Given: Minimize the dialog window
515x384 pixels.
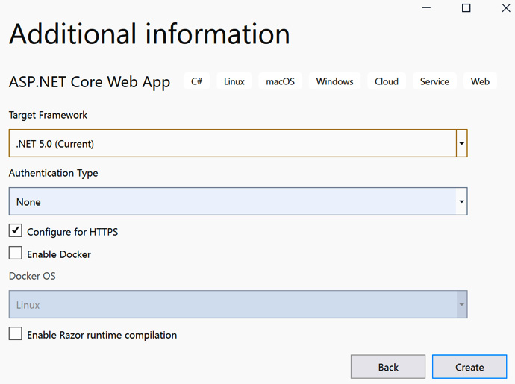Looking at the screenshot, I should click(426, 7).
